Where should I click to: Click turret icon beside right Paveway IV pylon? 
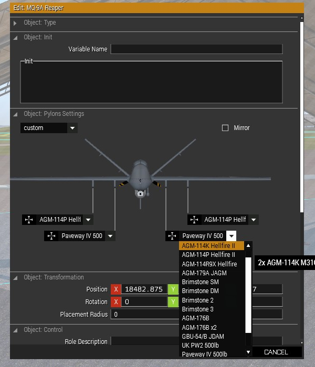[x=172, y=236]
